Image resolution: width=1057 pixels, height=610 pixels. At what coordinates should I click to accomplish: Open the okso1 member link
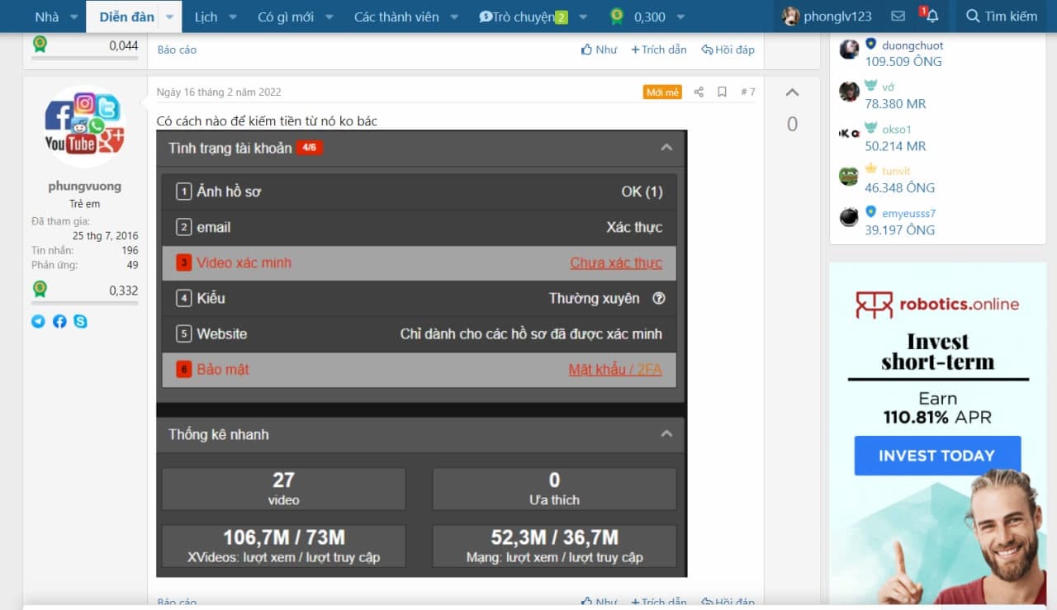point(898,130)
